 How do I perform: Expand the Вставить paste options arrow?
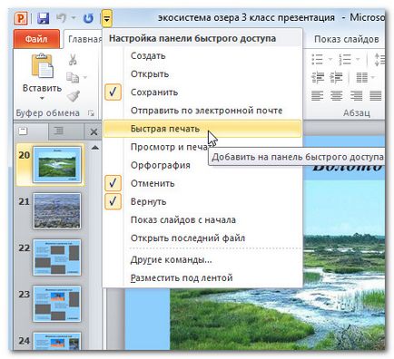coord(42,98)
